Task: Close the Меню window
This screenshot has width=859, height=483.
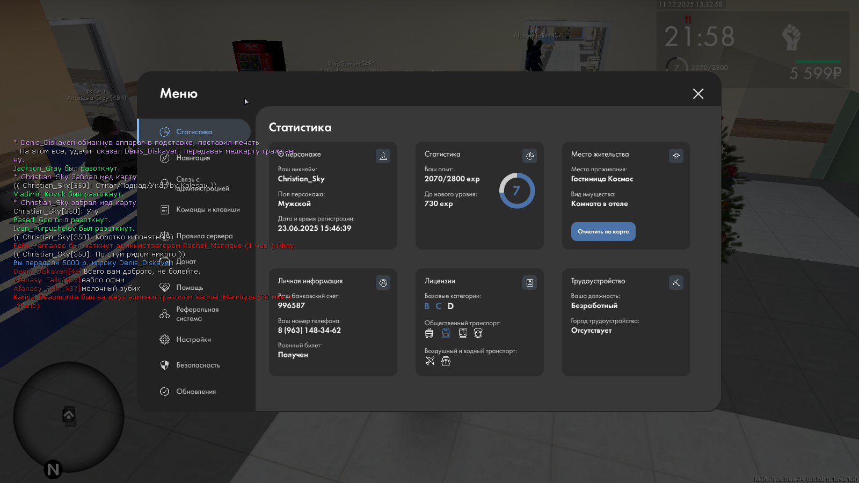Action: point(698,94)
